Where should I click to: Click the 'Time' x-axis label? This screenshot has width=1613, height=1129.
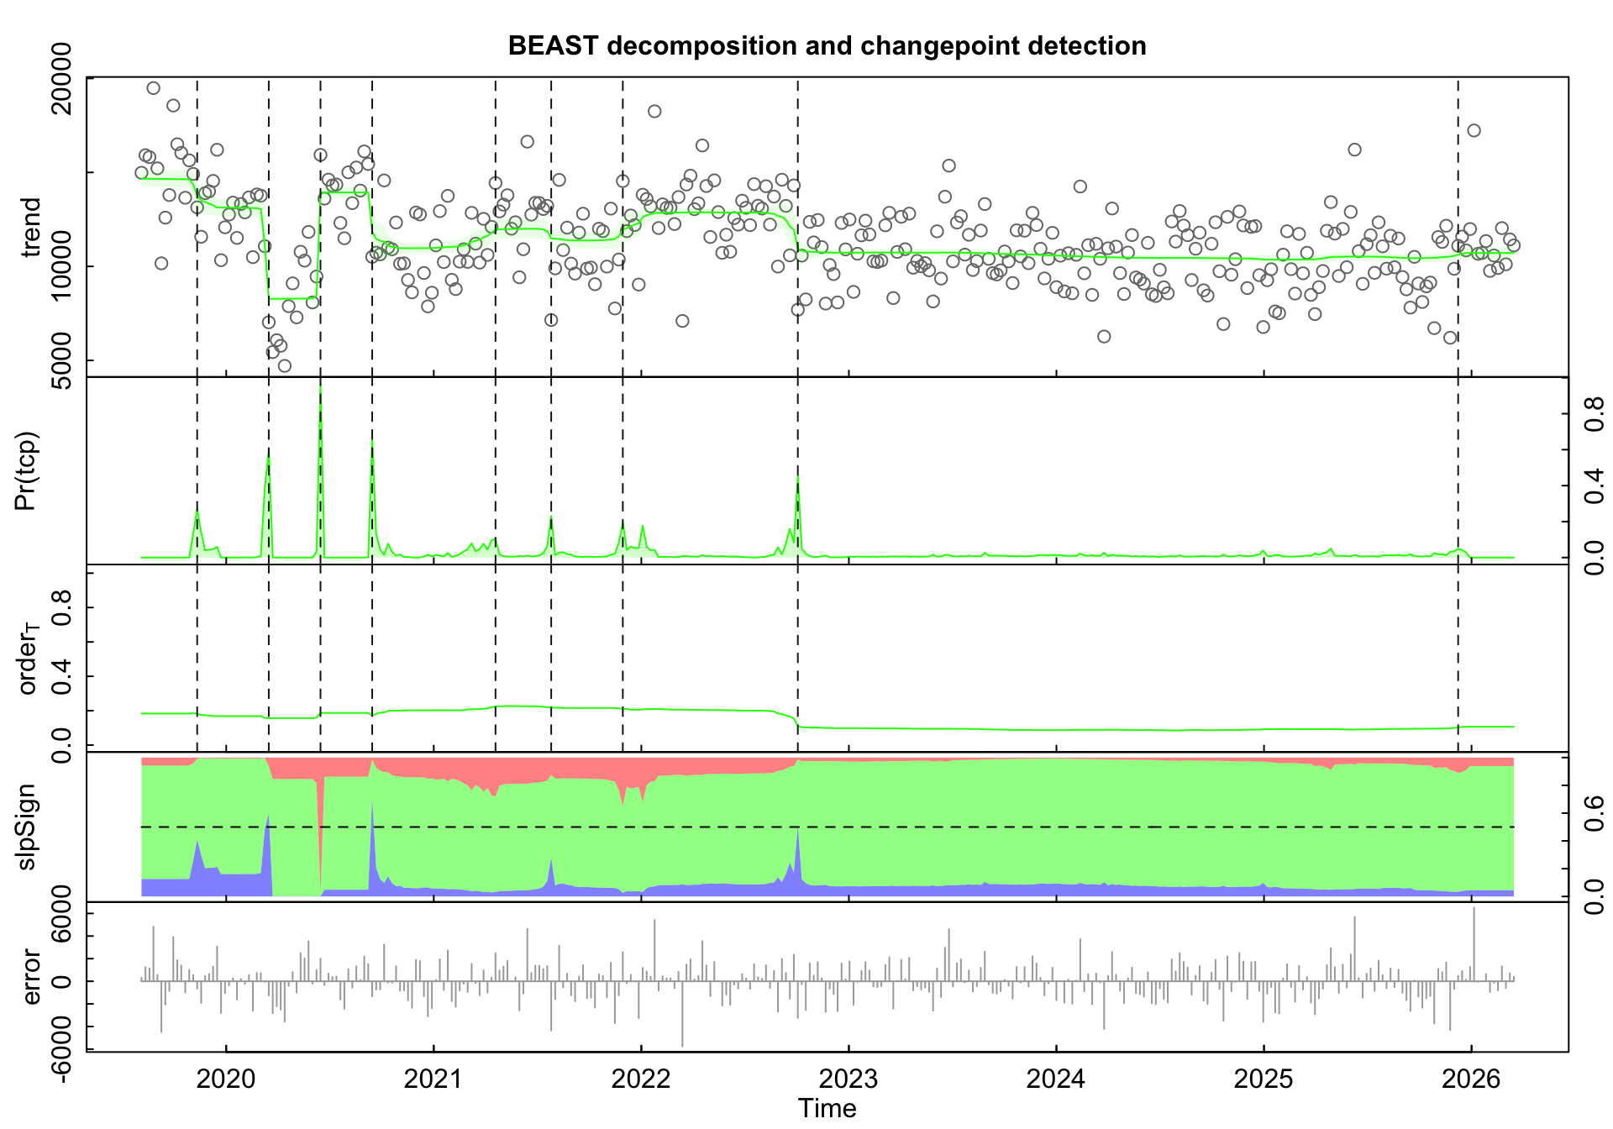tap(827, 1109)
